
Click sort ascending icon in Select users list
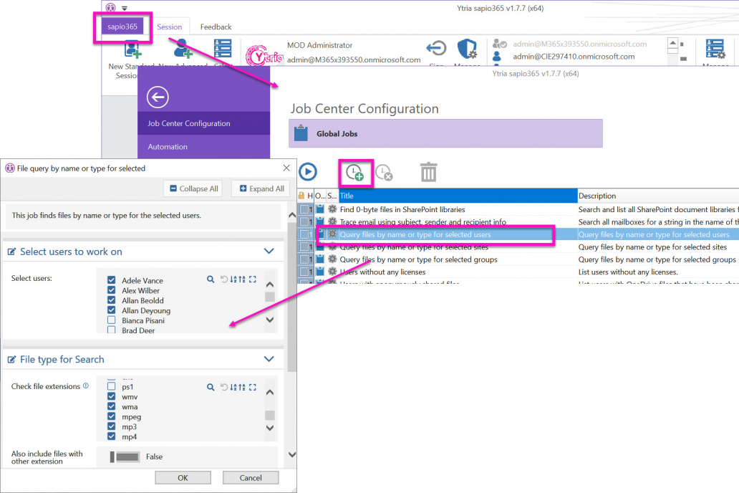(233, 279)
